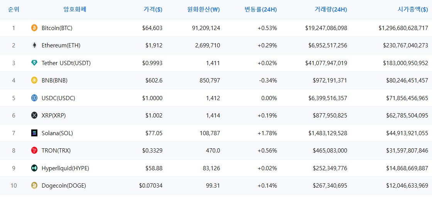Open the Dogecoin(DOGE) name link
This screenshot has height=198, width=432.
coord(64,186)
